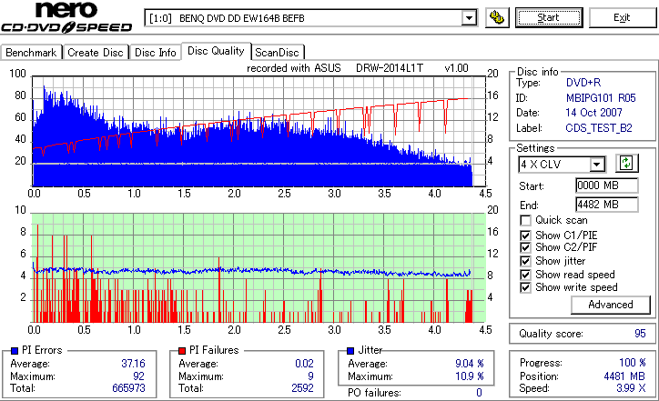
Task: Uncheck Show write speed option
Action: tap(525, 287)
